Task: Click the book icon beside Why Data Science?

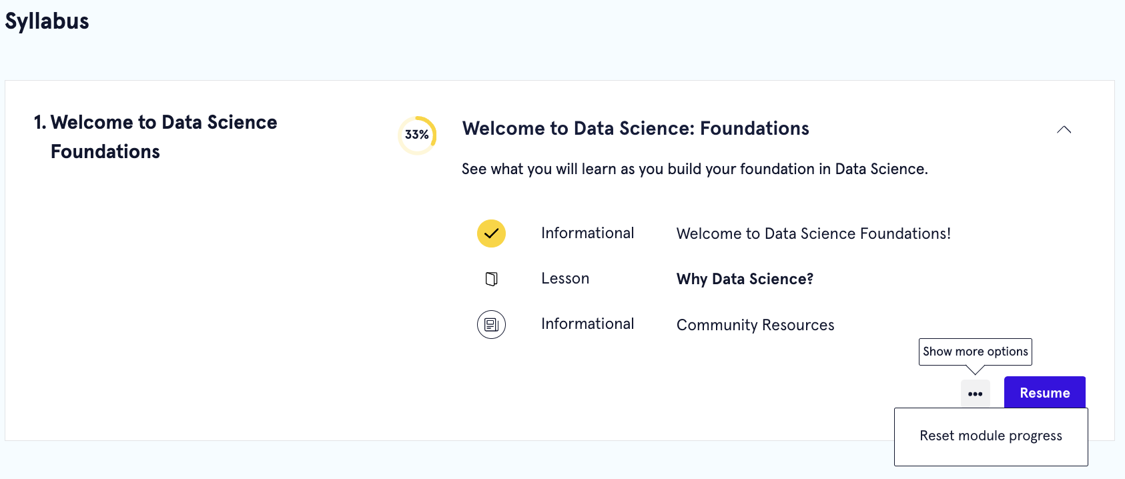Action: point(491,279)
